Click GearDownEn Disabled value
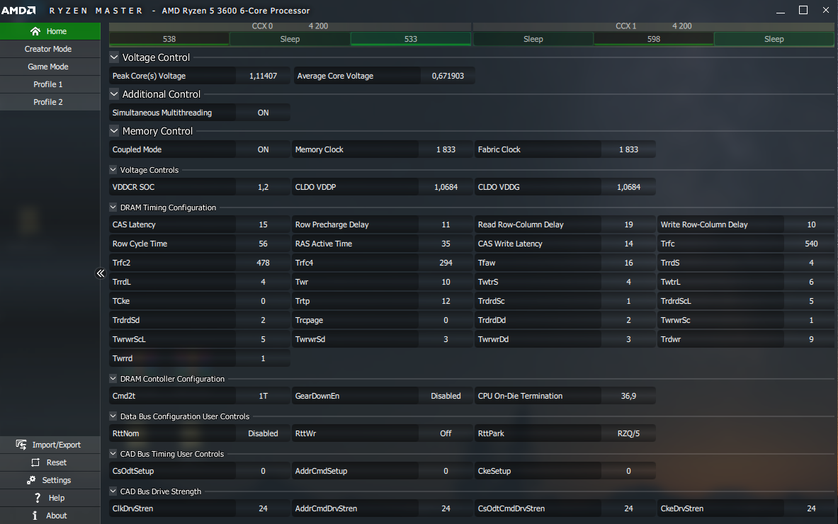The image size is (838, 524). (x=446, y=396)
